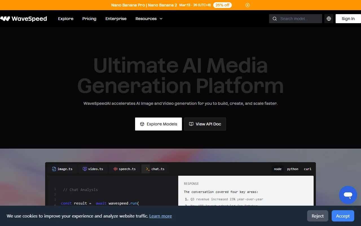Open the speech.ts code tab

tap(124, 169)
